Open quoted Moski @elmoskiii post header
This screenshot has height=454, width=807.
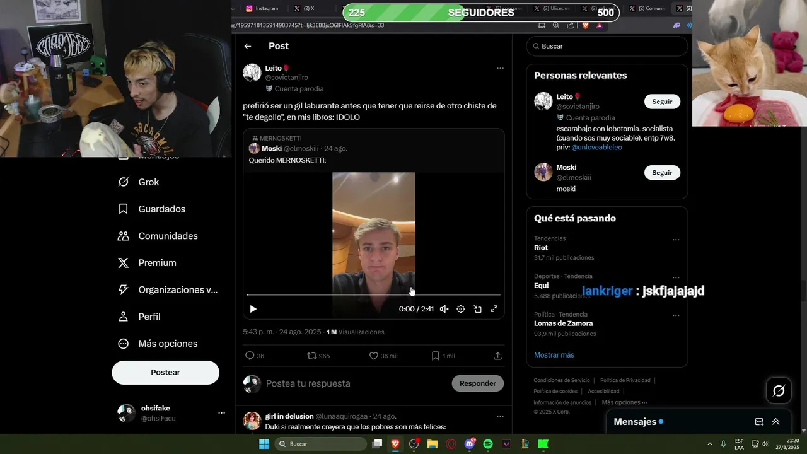tap(298, 148)
